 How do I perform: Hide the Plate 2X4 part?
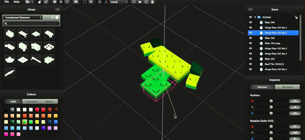(x=251, y=22)
